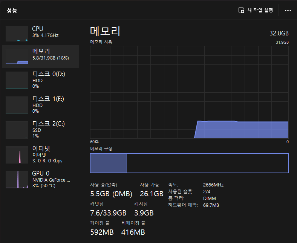This screenshot has height=243, width=297.
Task: Click the standby segment of memory composition bar
Action: (138, 163)
